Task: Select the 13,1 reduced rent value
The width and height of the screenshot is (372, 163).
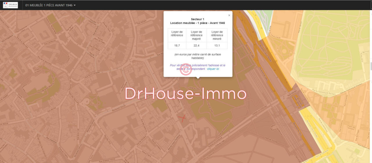Action: point(217,46)
